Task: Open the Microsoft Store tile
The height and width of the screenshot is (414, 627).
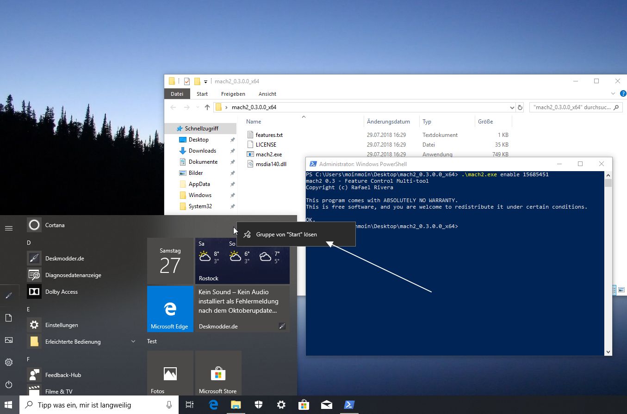Action: pos(218,373)
